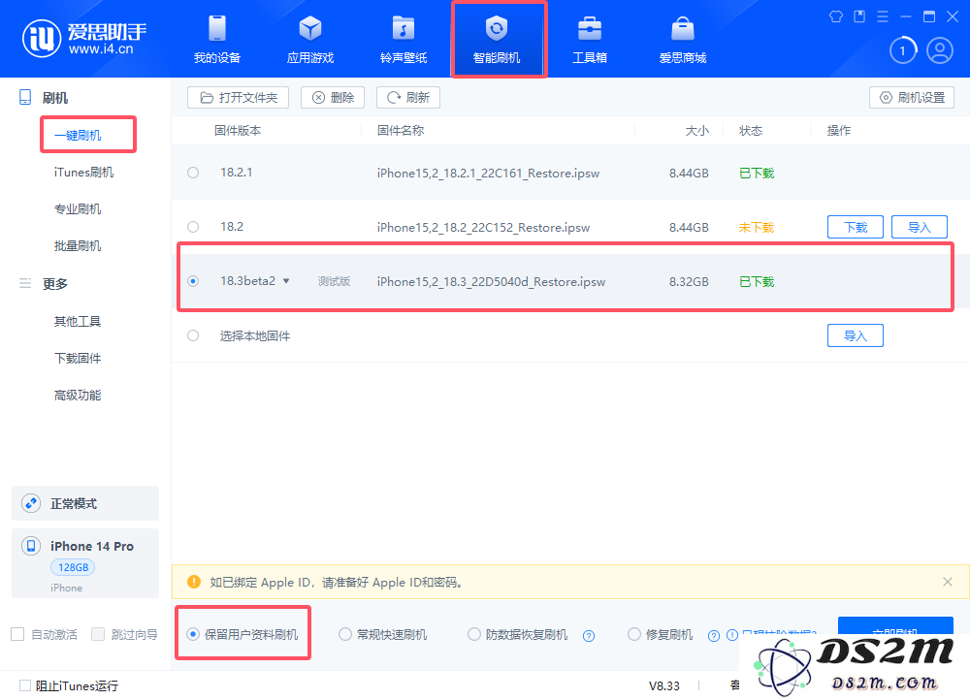This screenshot has width=970, height=700.
Task: Open 其他工具 in sidebar
Action: pyautogui.click(x=78, y=322)
